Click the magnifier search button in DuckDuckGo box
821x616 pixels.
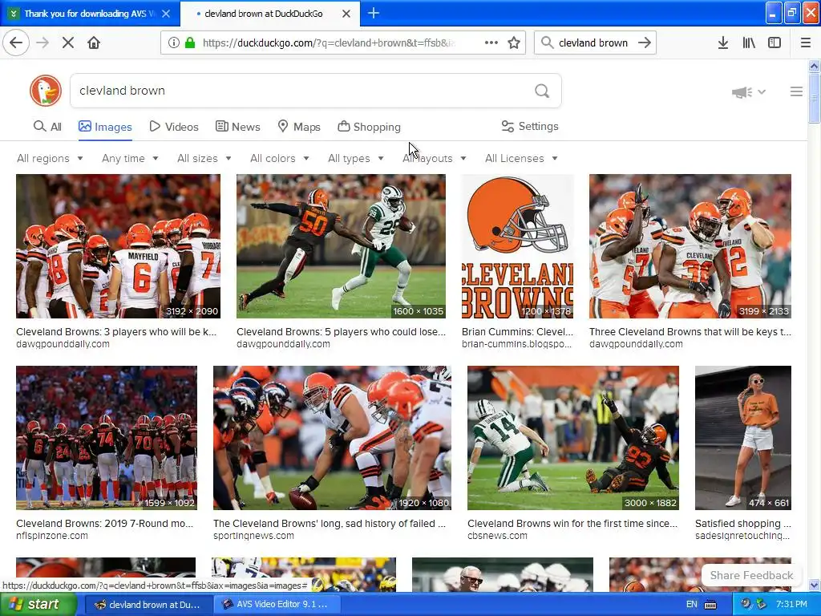click(542, 91)
